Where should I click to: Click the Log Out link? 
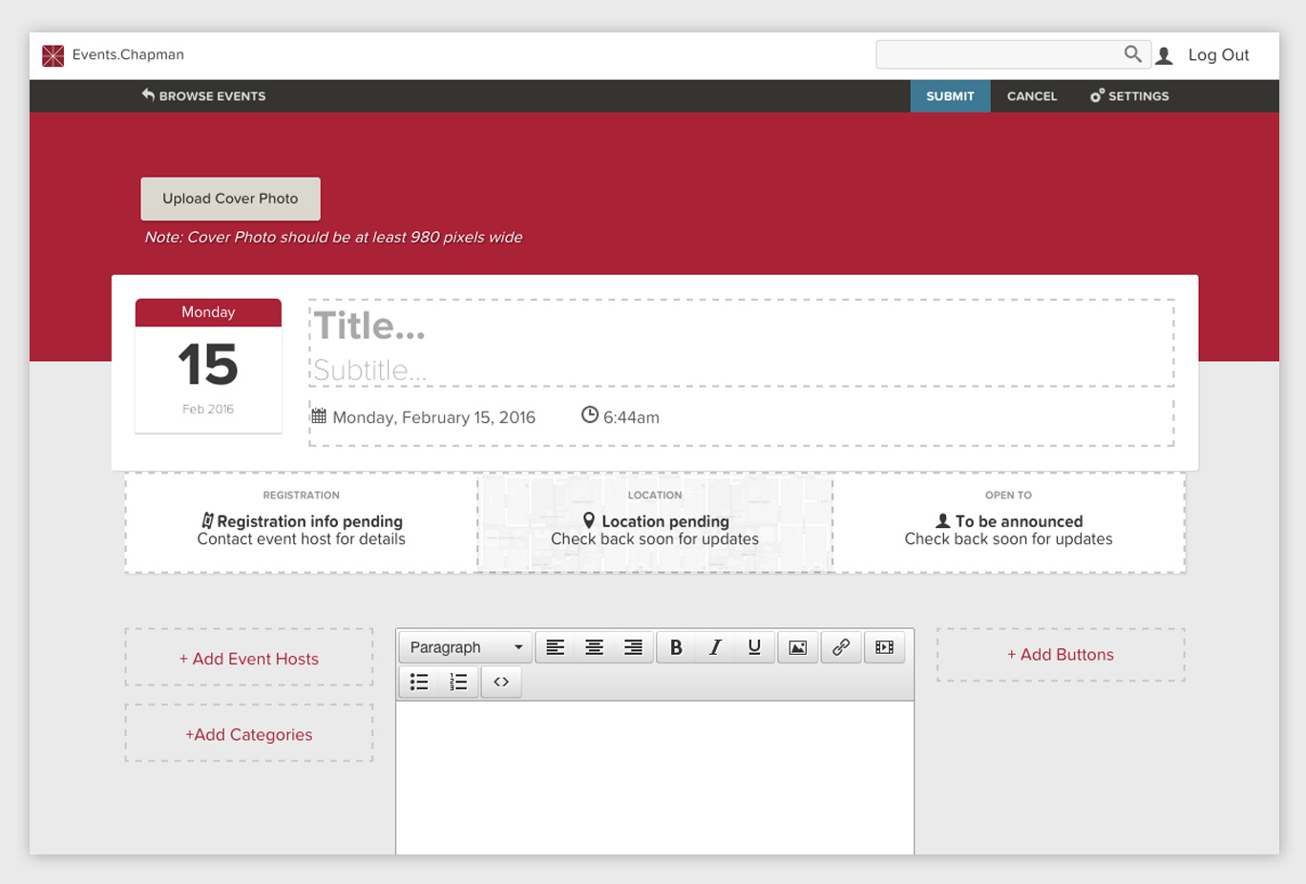click(x=1218, y=55)
